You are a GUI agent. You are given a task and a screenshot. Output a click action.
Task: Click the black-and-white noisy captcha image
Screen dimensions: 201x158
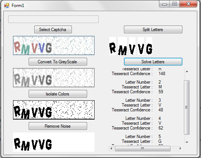coord(54,110)
